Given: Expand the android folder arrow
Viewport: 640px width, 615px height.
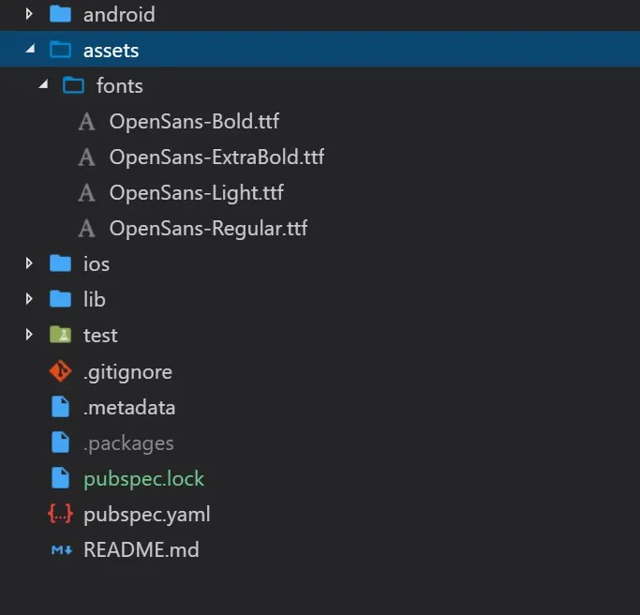Looking at the screenshot, I should click(29, 15).
